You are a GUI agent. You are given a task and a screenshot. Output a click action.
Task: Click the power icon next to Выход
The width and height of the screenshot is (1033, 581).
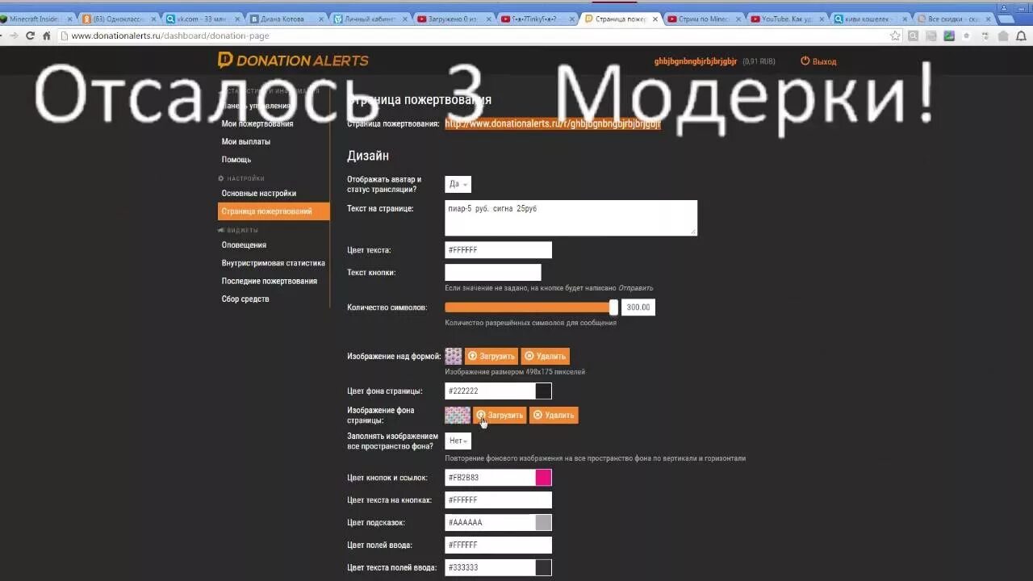click(805, 61)
